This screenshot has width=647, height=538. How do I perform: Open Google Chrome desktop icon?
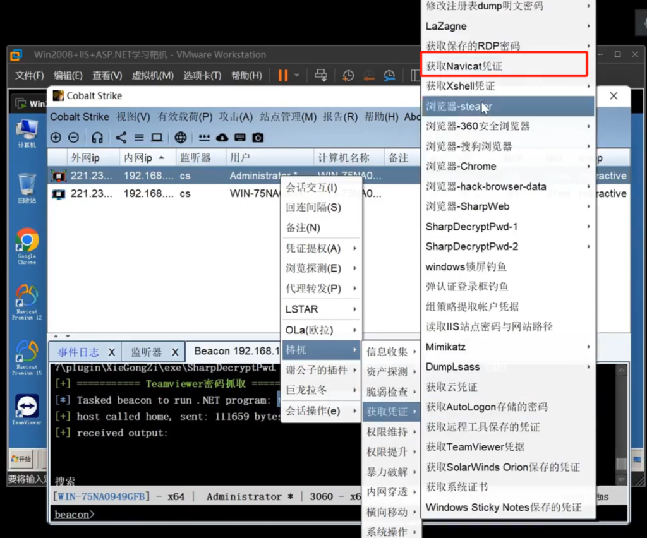click(x=27, y=246)
